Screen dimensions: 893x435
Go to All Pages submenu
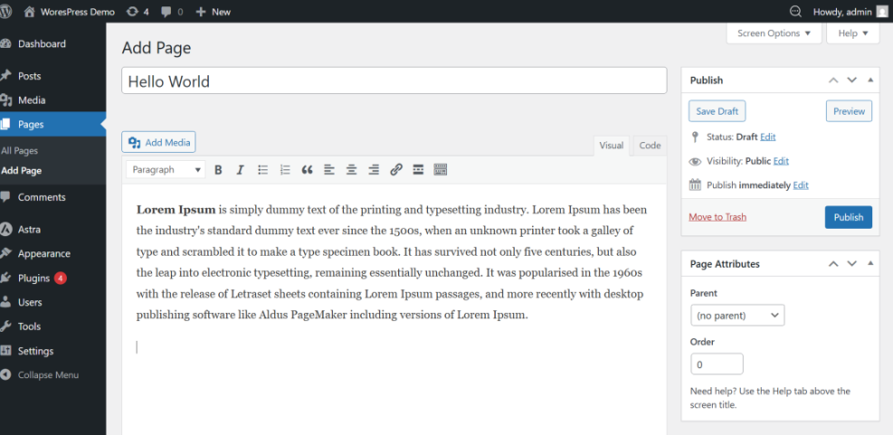(x=19, y=151)
